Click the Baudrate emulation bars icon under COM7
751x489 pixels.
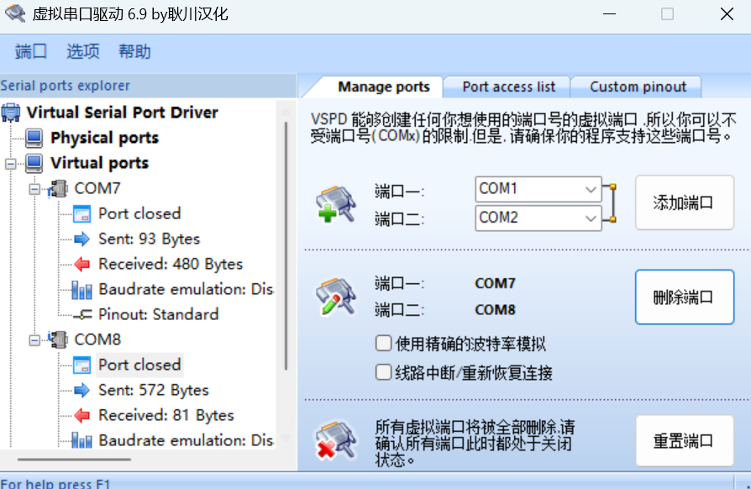[81, 290]
